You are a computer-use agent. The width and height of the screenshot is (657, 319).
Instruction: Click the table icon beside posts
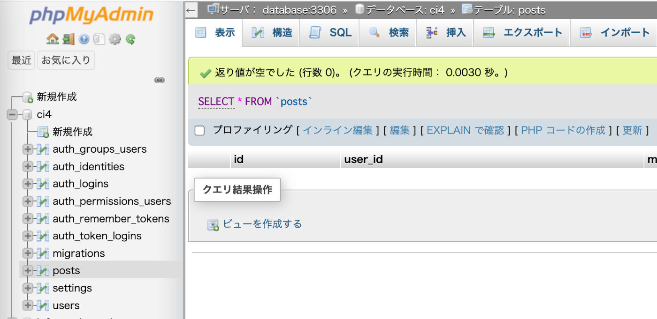click(x=43, y=271)
